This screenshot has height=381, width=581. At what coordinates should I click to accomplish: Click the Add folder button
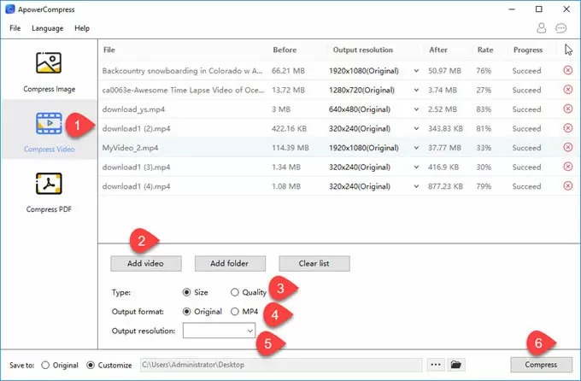230,263
